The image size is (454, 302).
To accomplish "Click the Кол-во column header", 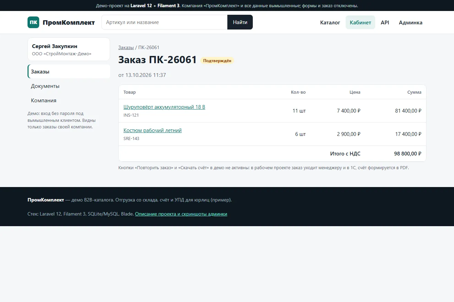I will tap(298, 92).
